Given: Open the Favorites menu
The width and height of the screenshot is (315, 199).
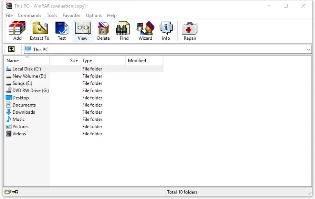Looking at the screenshot, I should click(71, 15).
